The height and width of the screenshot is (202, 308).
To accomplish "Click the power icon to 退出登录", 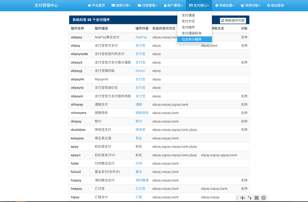I will click(x=268, y=5).
